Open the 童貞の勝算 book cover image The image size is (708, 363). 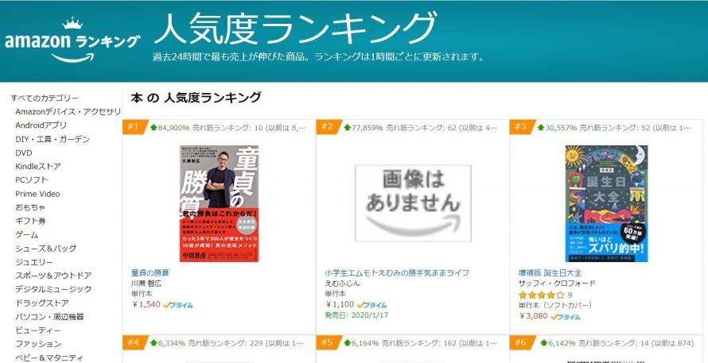[219, 203]
